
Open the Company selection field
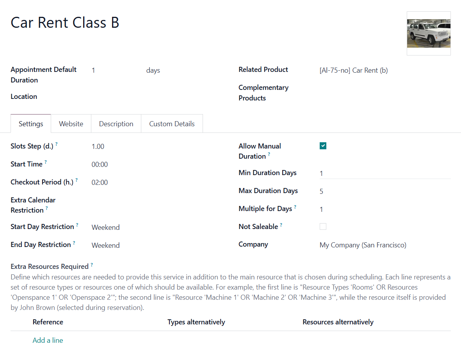pyautogui.click(x=385, y=245)
